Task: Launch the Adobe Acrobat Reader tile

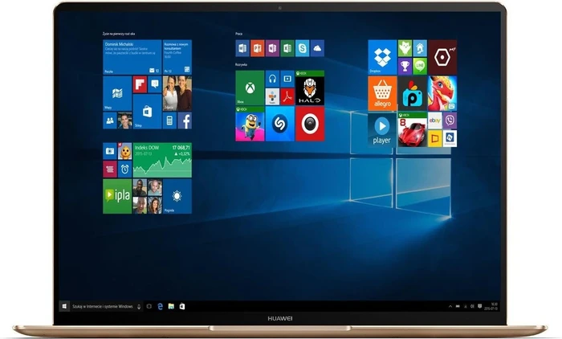Action: pyautogui.click(x=287, y=97)
